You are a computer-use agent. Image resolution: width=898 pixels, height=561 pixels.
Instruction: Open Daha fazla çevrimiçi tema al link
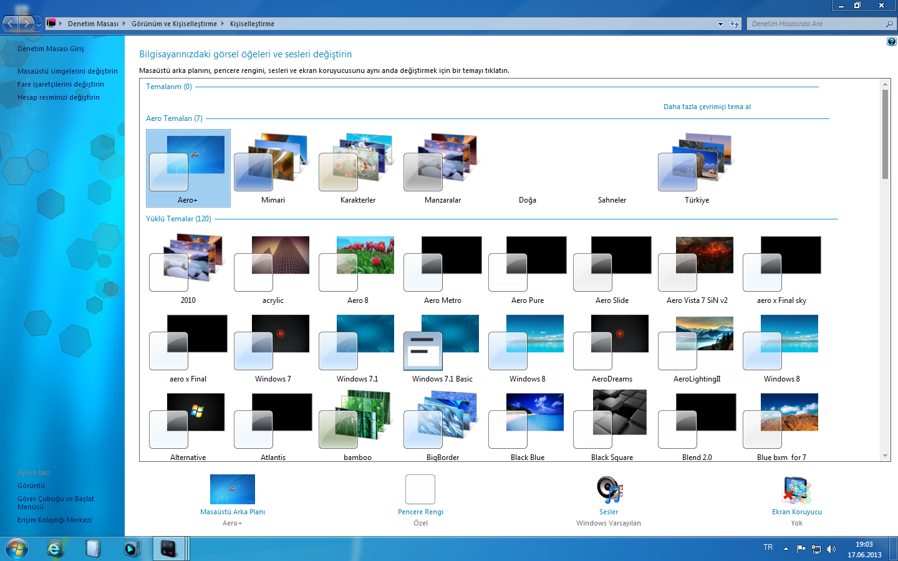707,107
